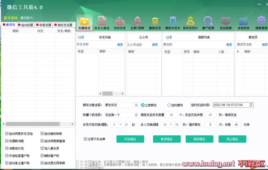Open the 定时任务 coffee cup icon
Image resolution: width=268 pixels, height=170 pixels.
(120, 21)
